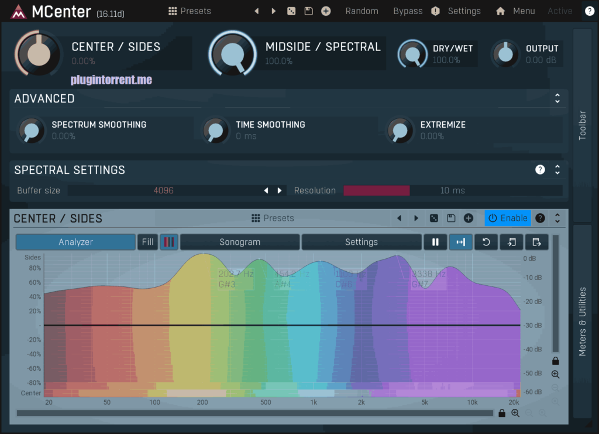Screen dimensions: 599x434
Task: Horizontal lock icon below graph
Action: pos(502,413)
